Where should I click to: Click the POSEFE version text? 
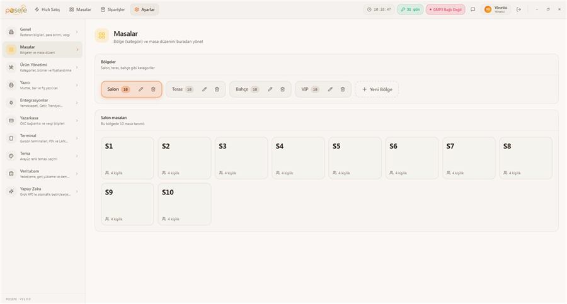pos(18,300)
